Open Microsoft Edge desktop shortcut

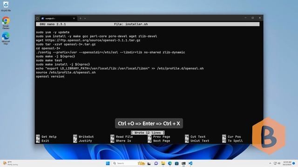pos(6,39)
